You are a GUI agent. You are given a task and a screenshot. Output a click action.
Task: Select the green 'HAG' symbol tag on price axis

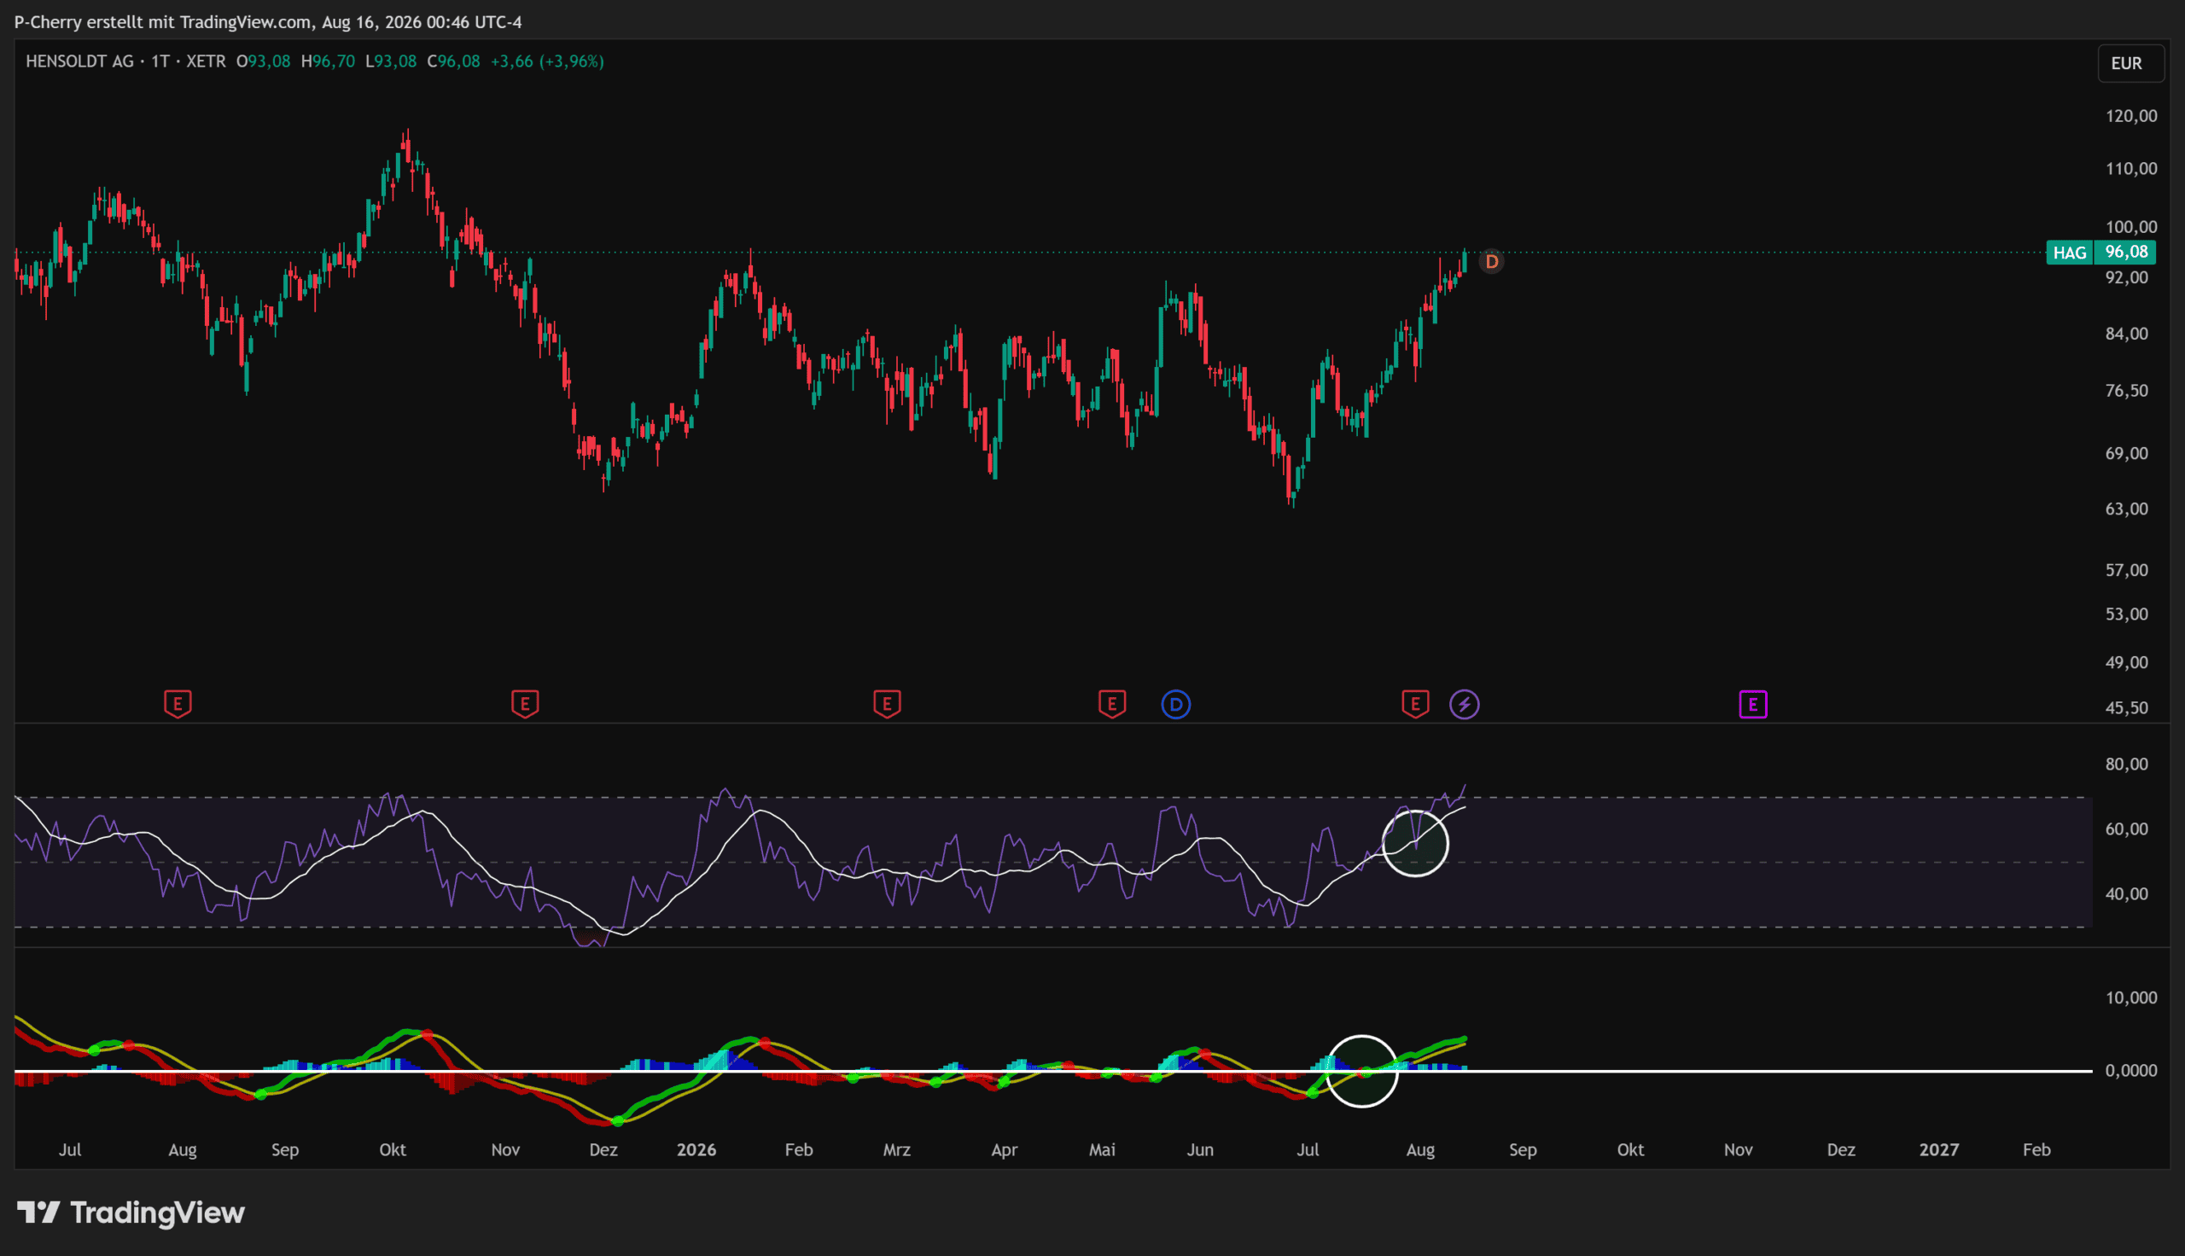(x=2070, y=253)
